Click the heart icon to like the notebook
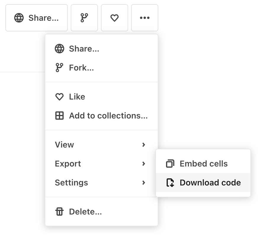 115,17
